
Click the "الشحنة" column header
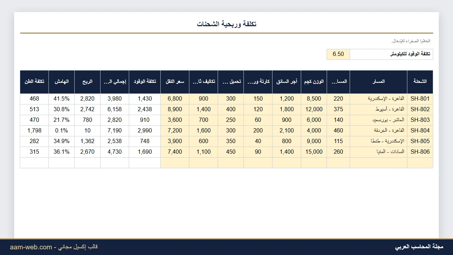(420, 82)
